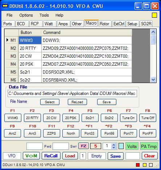This screenshot has width=161, height=170.
Task: Click the DDUtil app icon in title bar
Action: click(x=5, y=6)
